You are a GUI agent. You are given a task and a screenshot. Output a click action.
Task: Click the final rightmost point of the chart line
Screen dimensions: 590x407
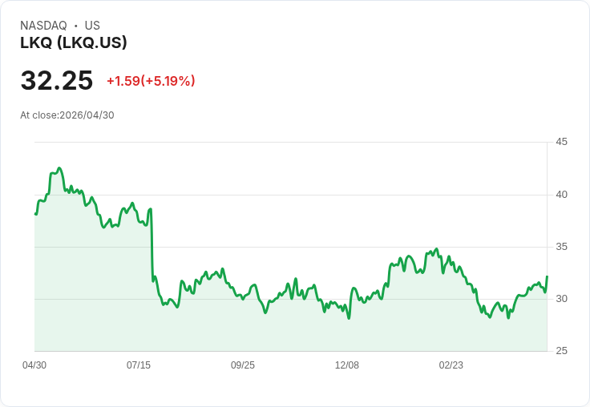click(x=547, y=276)
